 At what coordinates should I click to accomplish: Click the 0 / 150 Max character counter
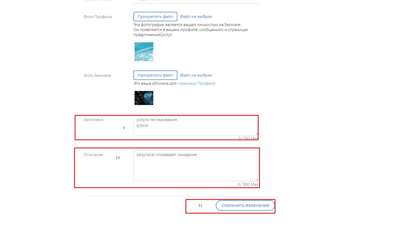click(248, 138)
